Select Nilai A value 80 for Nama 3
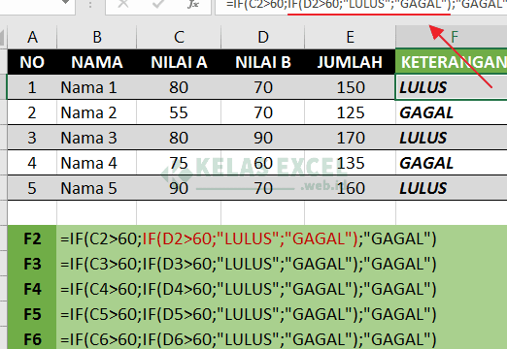This screenshot has height=349, width=507. click(179, 138)
